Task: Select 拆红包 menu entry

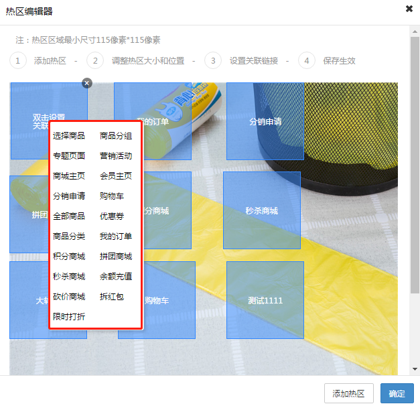Action: [x=112, y=297]
